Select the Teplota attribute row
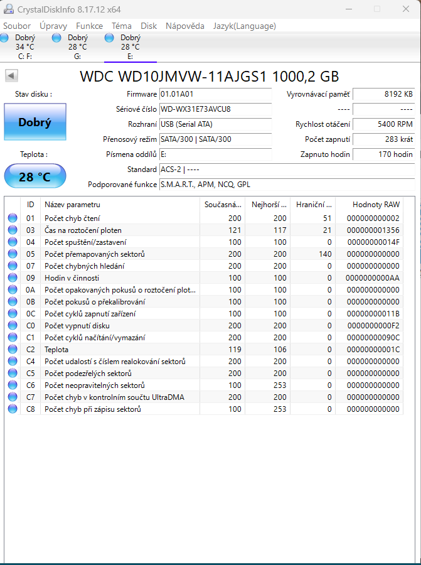Screen dimensions: 421x565 [x=204, y=349]
